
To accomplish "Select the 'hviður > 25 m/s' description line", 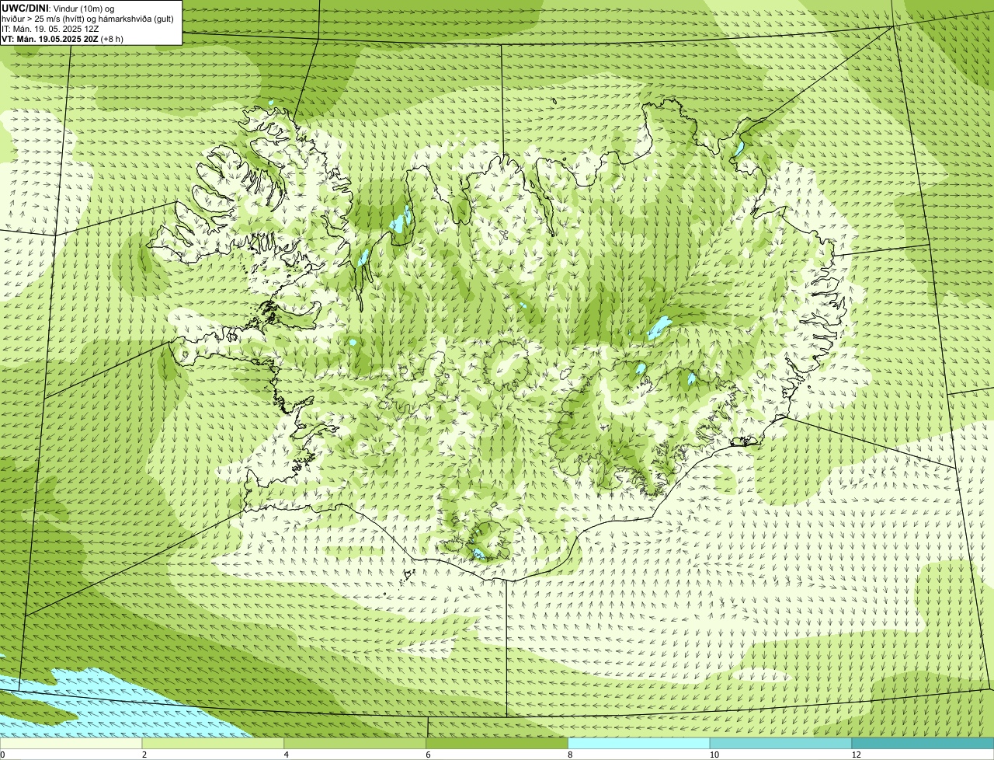I will coord(88,19).
